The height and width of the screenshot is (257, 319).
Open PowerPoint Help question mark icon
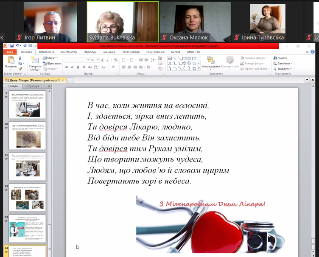[313, 52]
